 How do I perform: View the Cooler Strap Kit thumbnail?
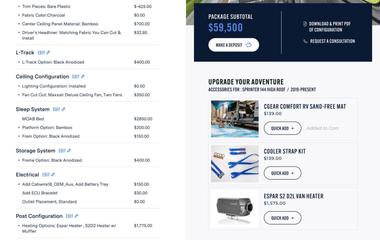coord(235,164)
